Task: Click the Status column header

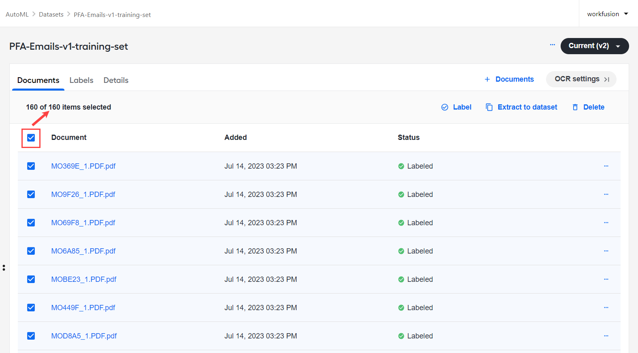Action: point(409,137)
